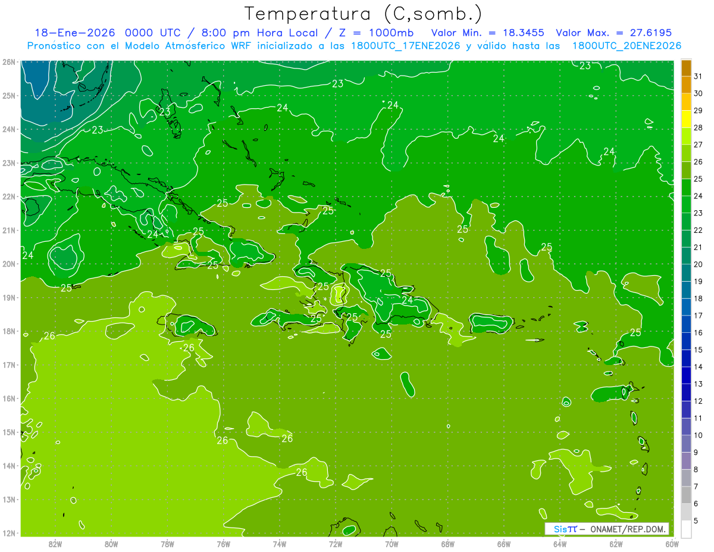Image resolution: width=714 pixels, height=552 pixels.
Task: Click the orange-brown swatch above 31 on the scale
Action: coord(686,68)
